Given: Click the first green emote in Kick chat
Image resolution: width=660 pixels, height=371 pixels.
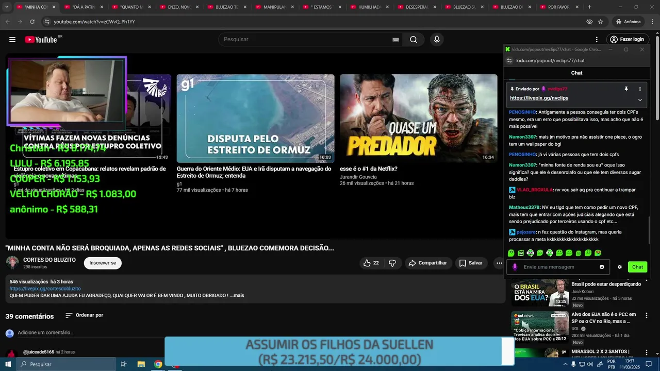Looking at the screenshot, I should (511, 253).
